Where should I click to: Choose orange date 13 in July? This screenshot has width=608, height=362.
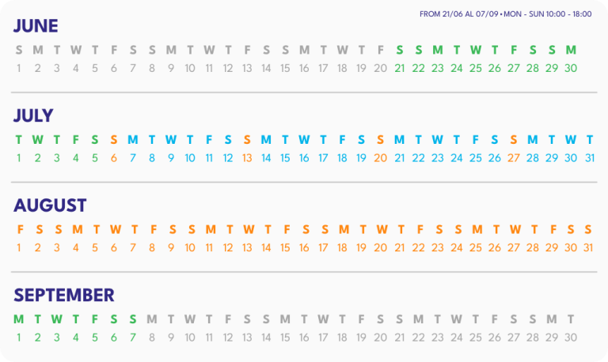point(247,158)
